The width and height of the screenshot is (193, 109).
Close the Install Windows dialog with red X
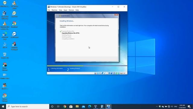[x=116, y=15]
